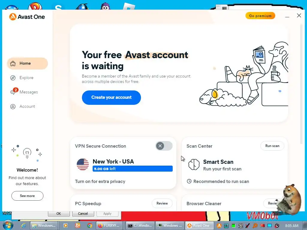Screen dimensions: 307x230
Task: Click the Windows Start orb
Action: pos(8,225)
